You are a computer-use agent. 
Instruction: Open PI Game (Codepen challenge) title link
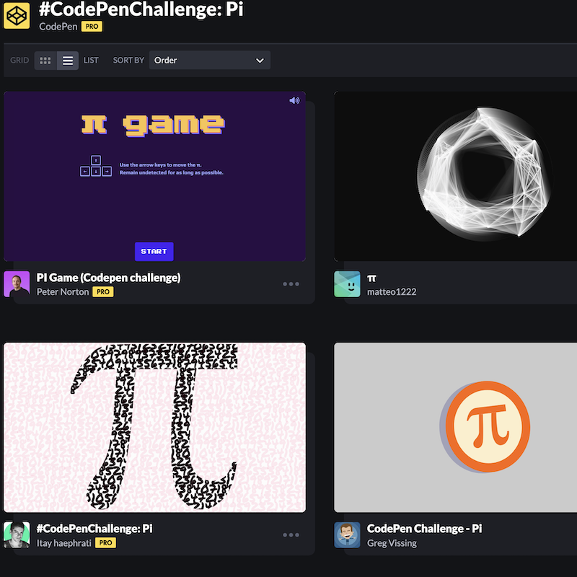coord(109,278)
